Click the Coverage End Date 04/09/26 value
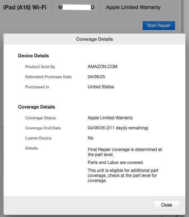The width and height of the screenshot is (189, 217). 118,128
